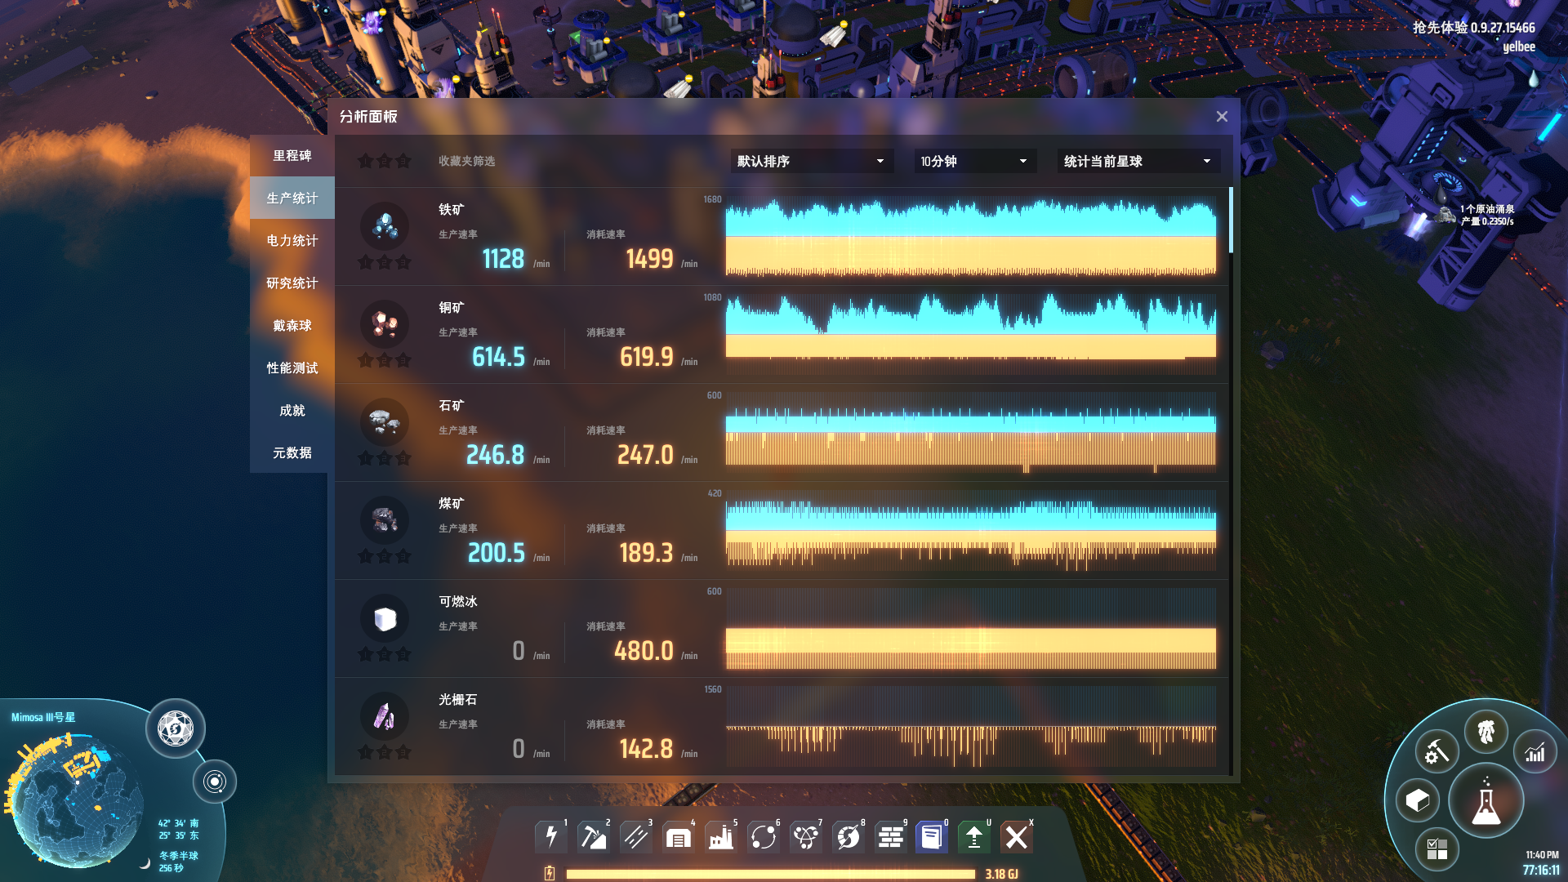
Task: Click the 1128 iron production value
Action: click(503, 259)
